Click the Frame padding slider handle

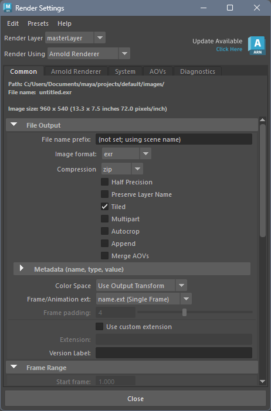point(184,312)
